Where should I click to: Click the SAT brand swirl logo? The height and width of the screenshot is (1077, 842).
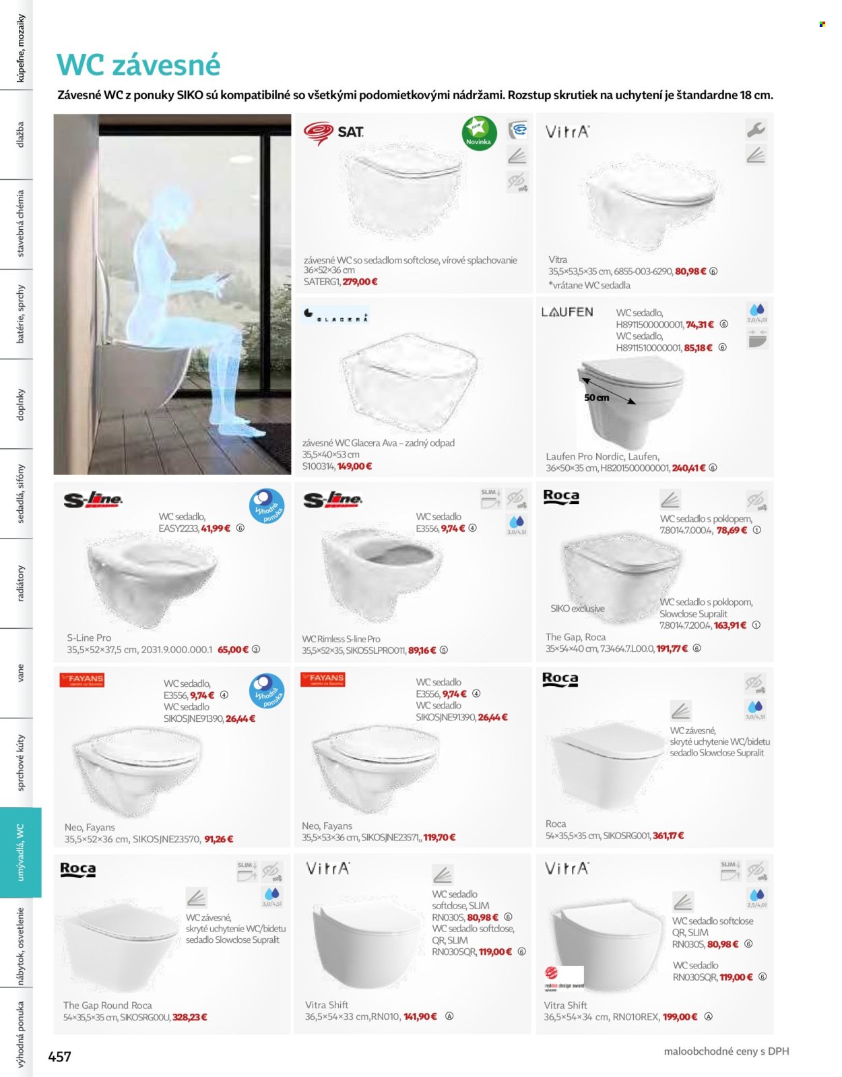318,133
